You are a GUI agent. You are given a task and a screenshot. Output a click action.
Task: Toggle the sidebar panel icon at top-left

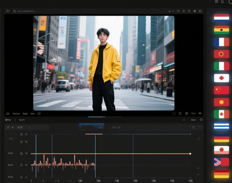tap(8, 11)
